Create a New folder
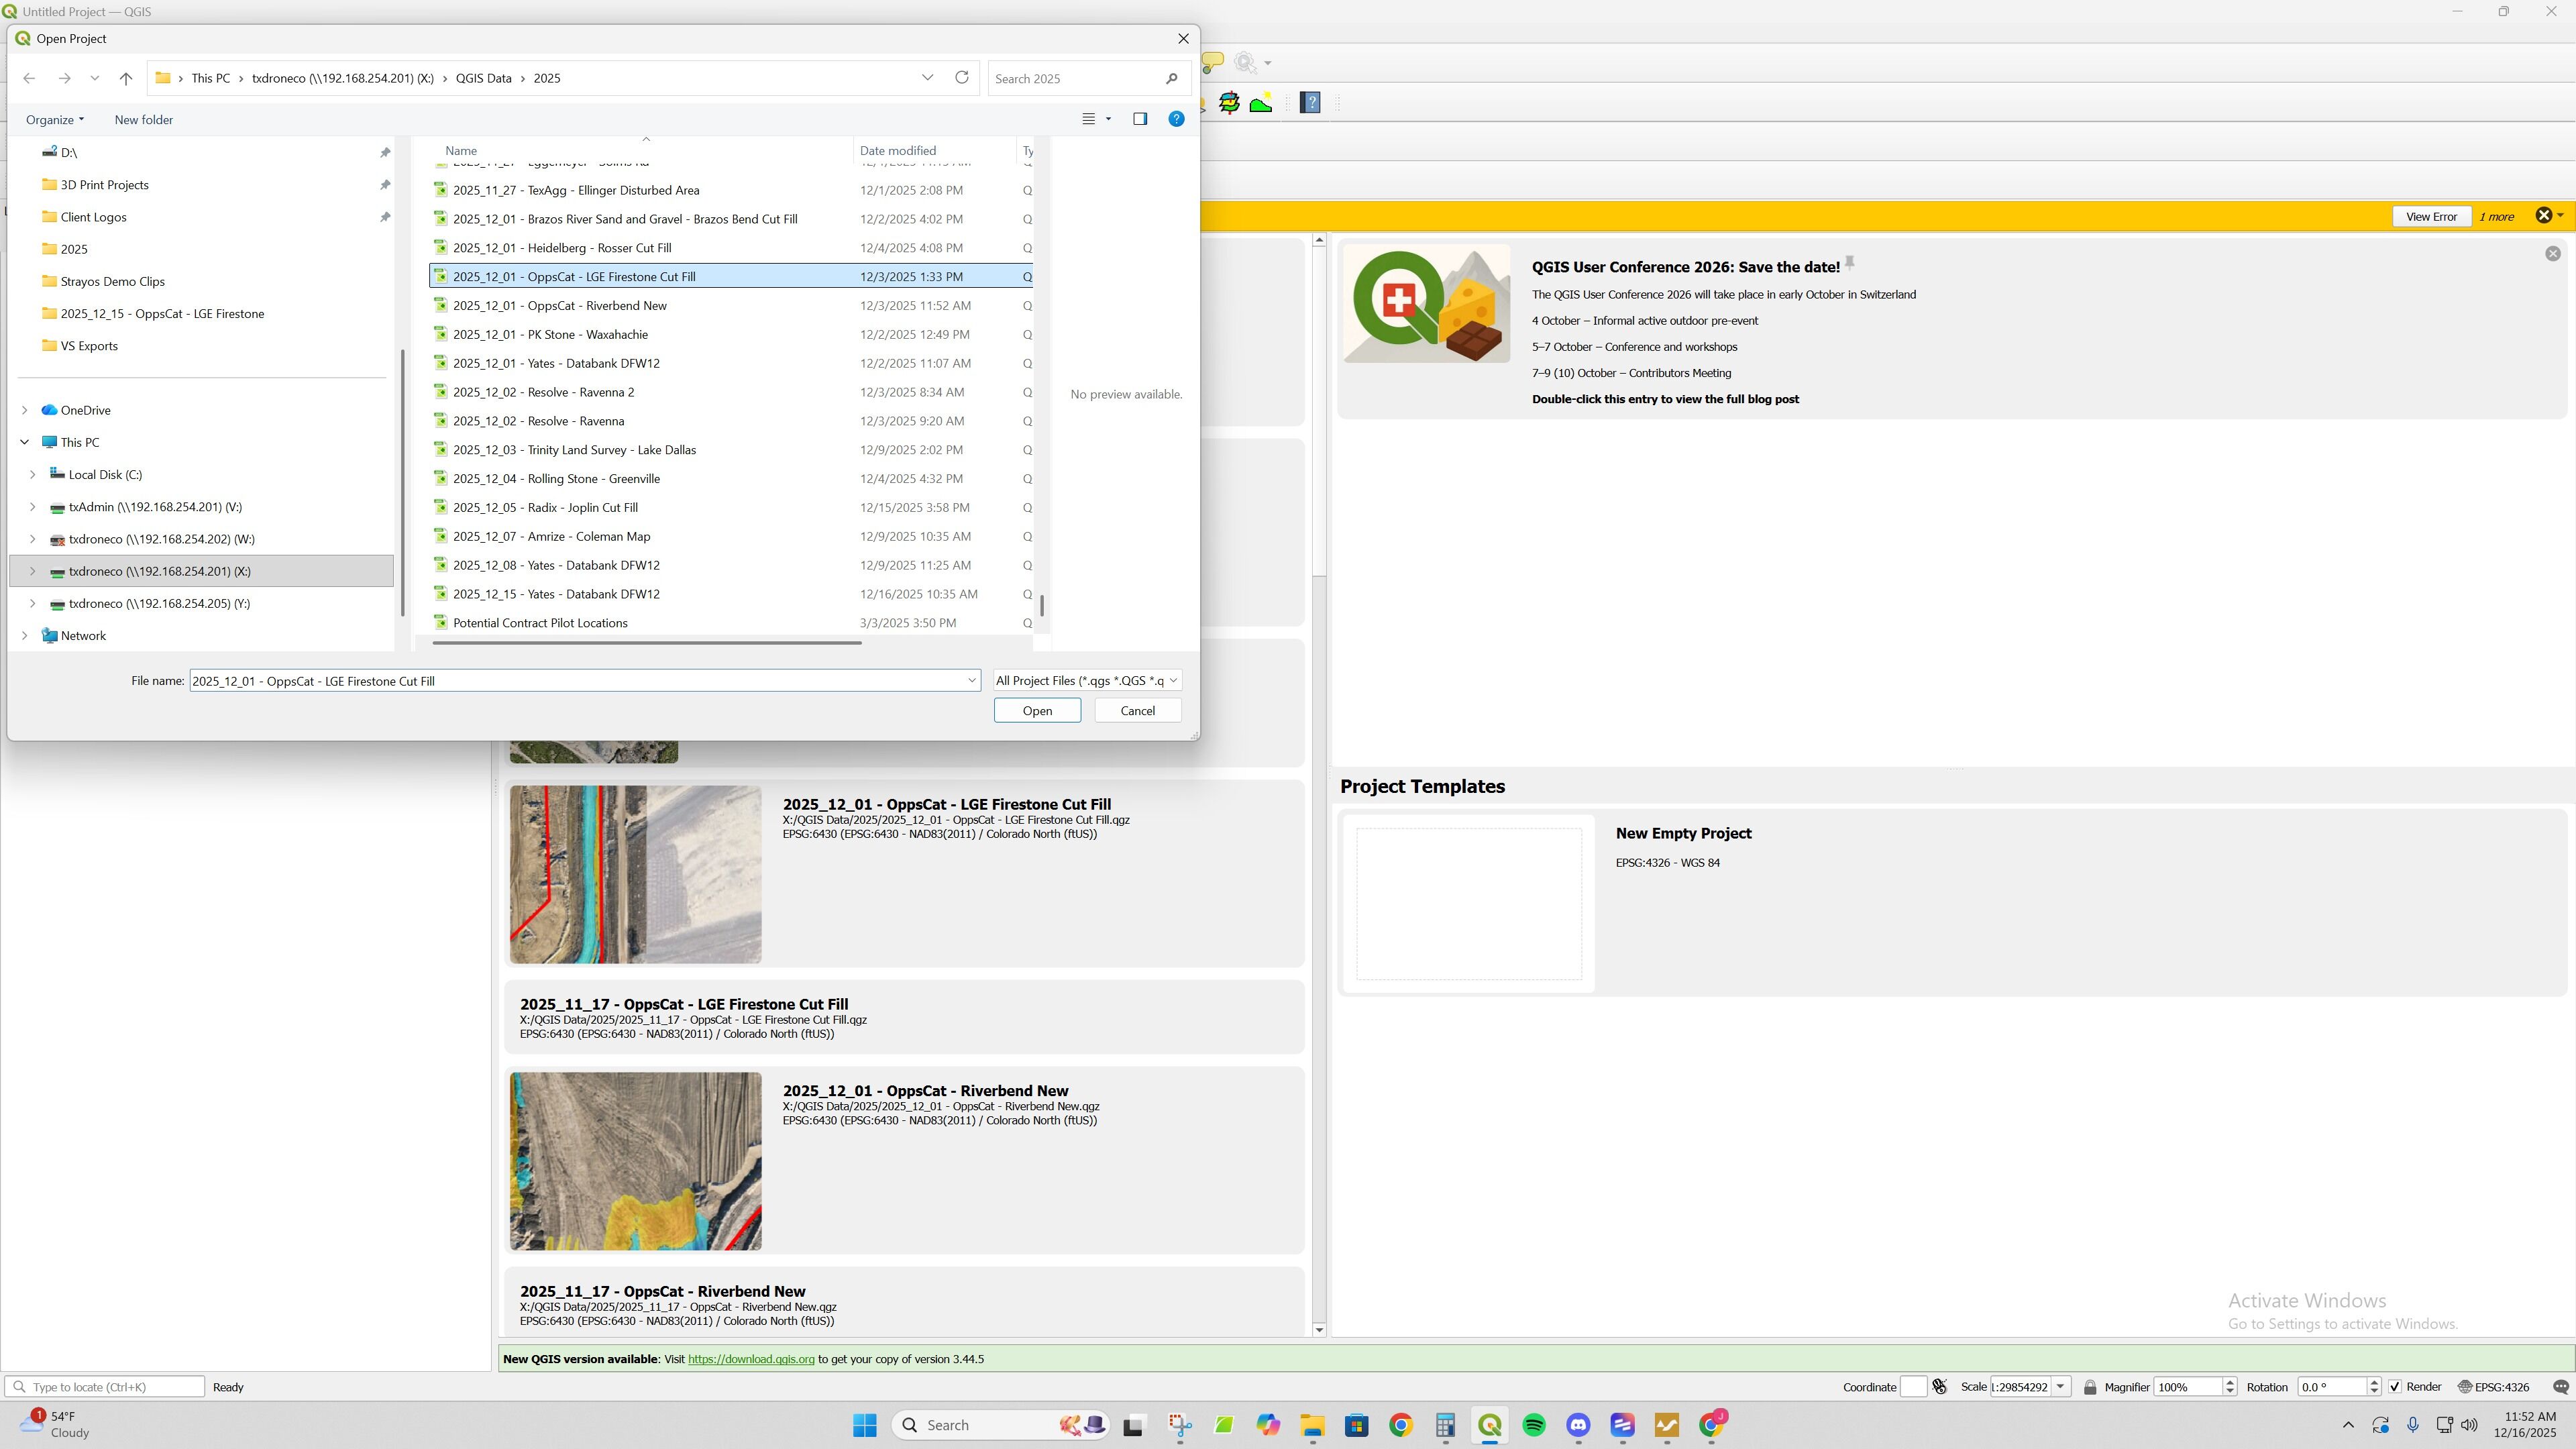 pos(144,120)
